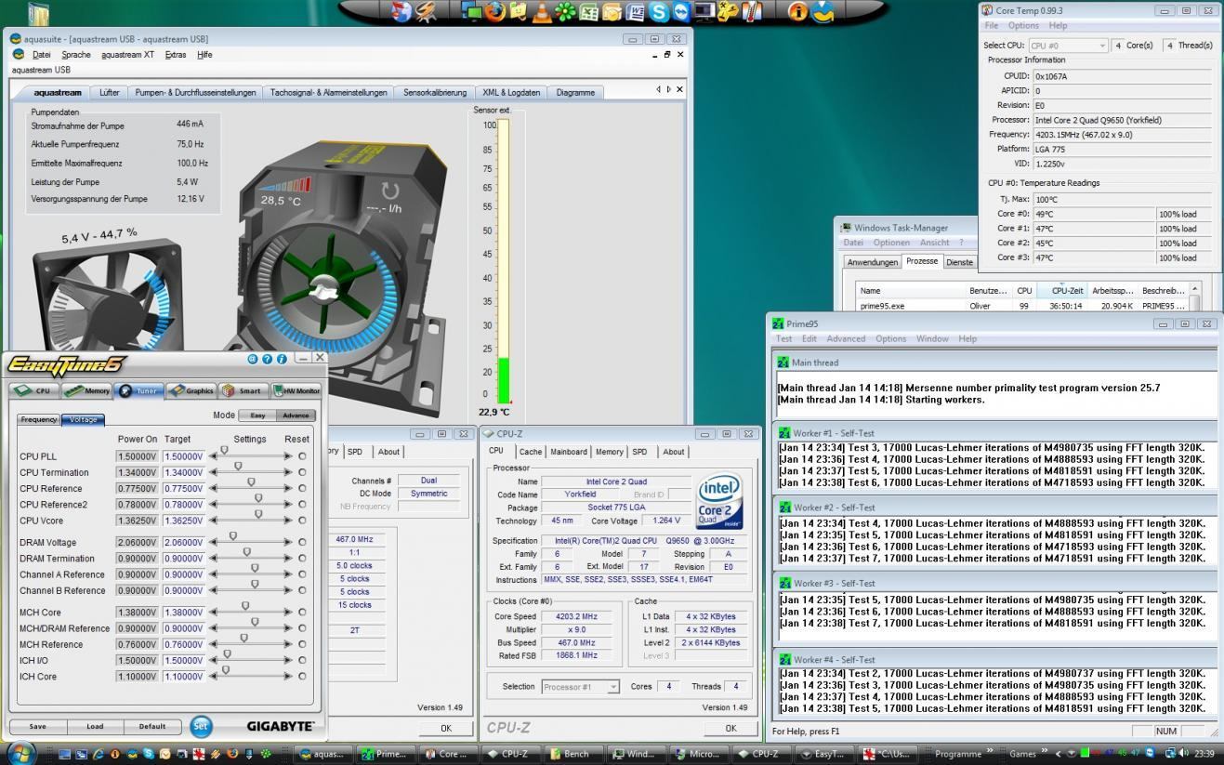
Task: Select the CPU Reference reset radio button
Action: coord(302,488)
